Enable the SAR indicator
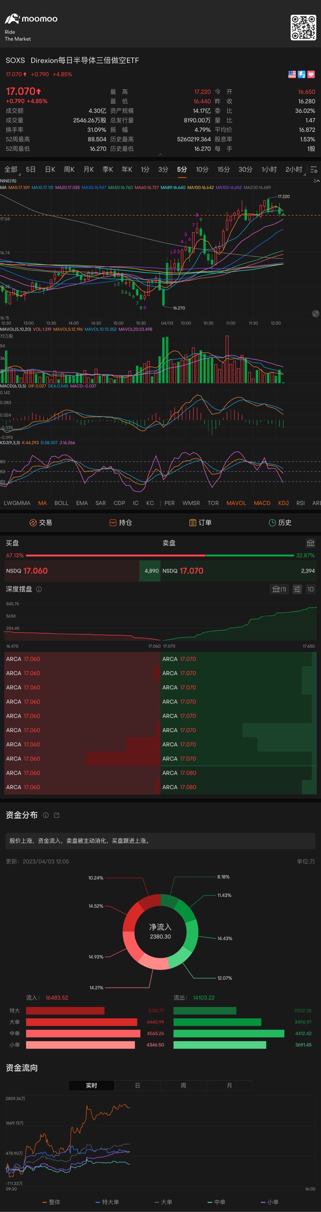Viewport: 321px width, 1212px height. tap(100, 503)
